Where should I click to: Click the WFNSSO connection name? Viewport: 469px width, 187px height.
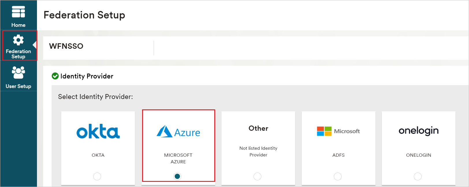66,46
